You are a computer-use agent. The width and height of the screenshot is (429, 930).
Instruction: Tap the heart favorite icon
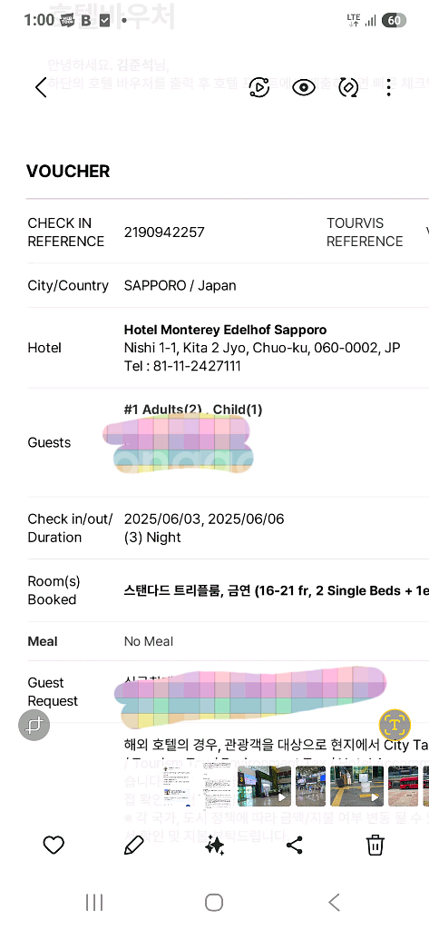pos(54,845)
